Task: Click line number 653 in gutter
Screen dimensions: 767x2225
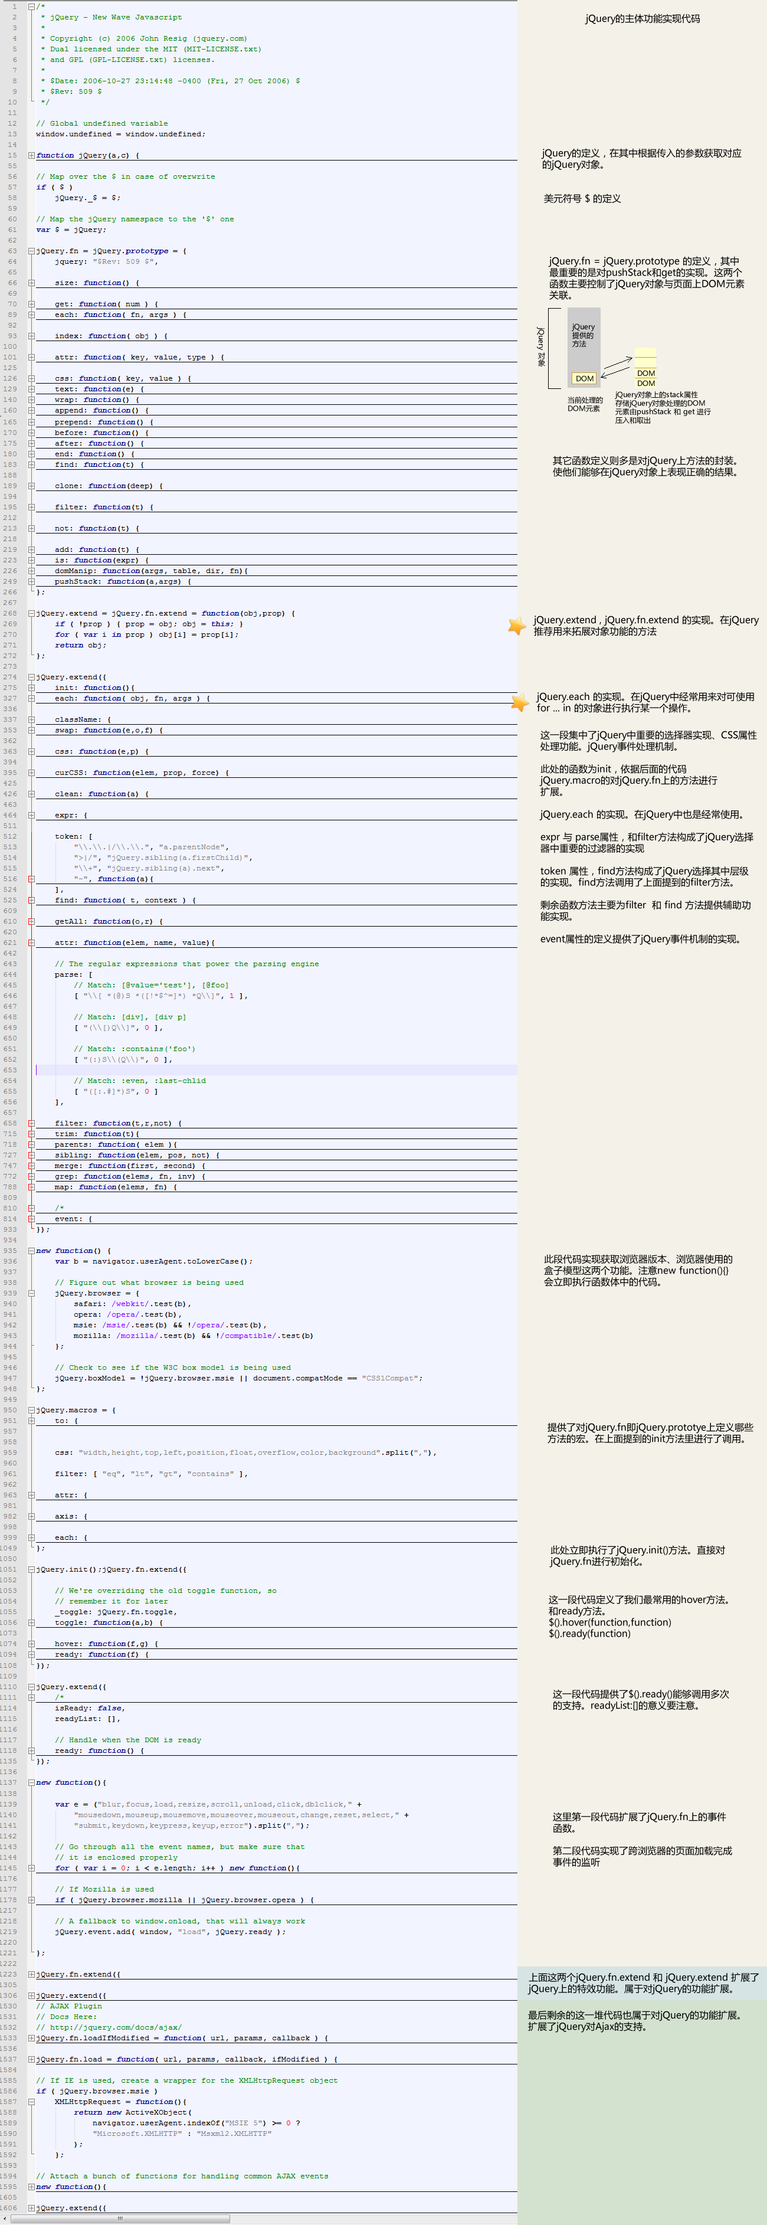Action: 9,1070
